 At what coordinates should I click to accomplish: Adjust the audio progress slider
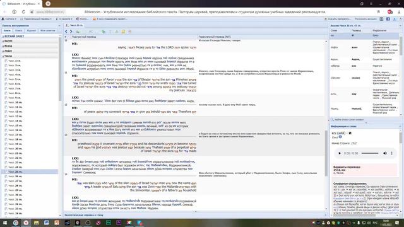[370, 153]
